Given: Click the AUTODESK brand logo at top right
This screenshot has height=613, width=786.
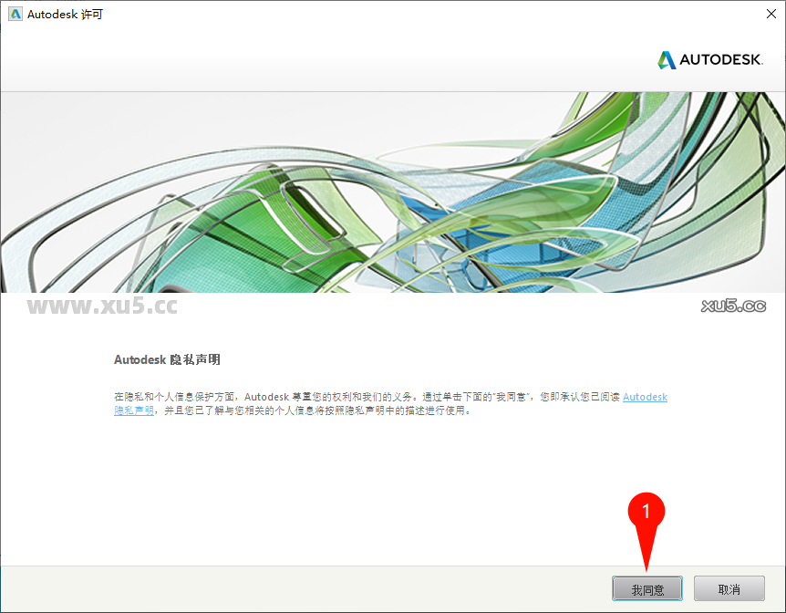Looking at the screenshot, I should tap(709, 59).
